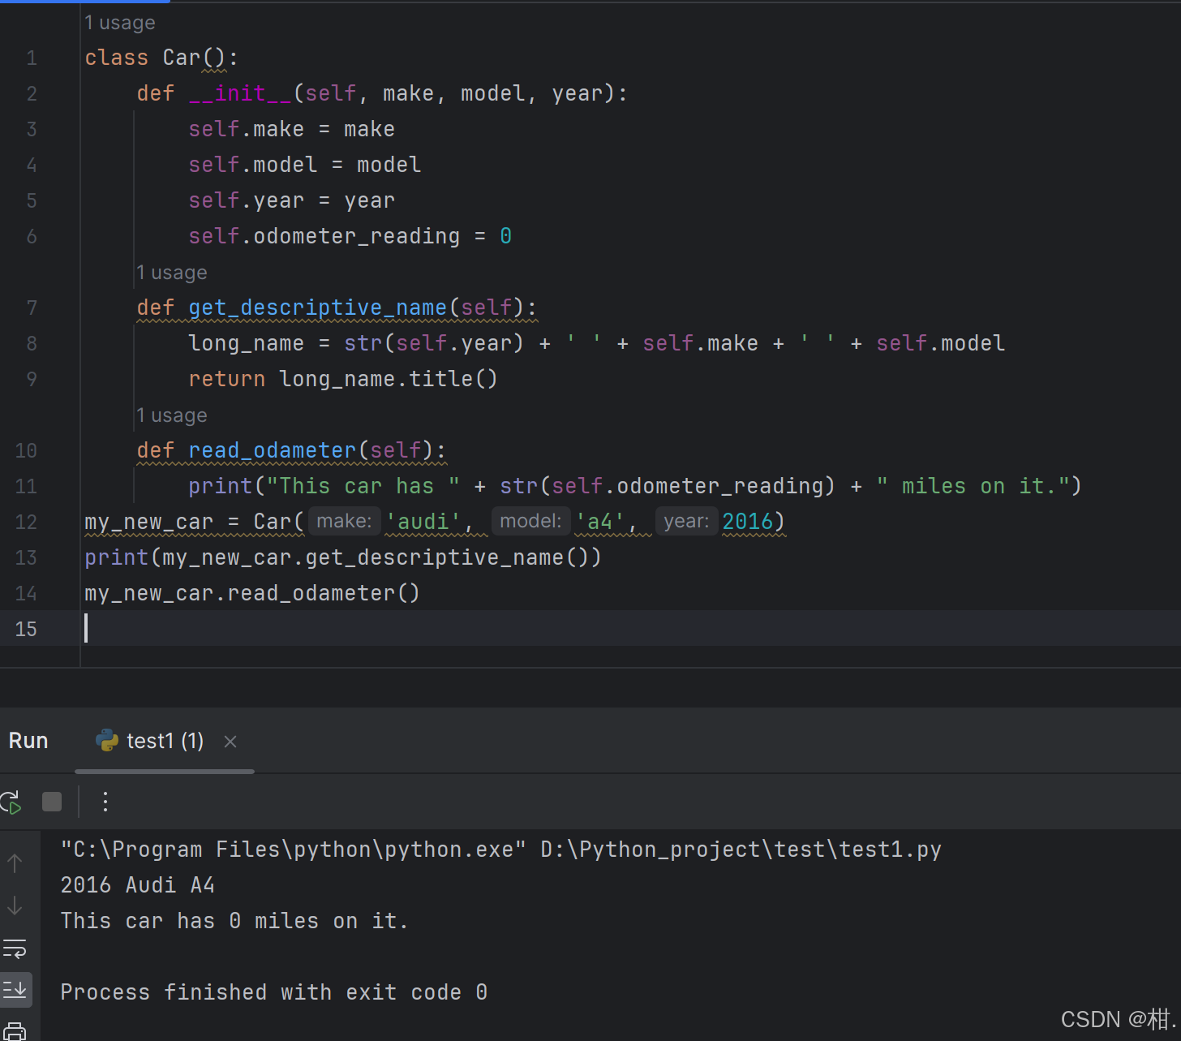Print the console output
1181x1041 pixels.
[x=15, y=1029]
